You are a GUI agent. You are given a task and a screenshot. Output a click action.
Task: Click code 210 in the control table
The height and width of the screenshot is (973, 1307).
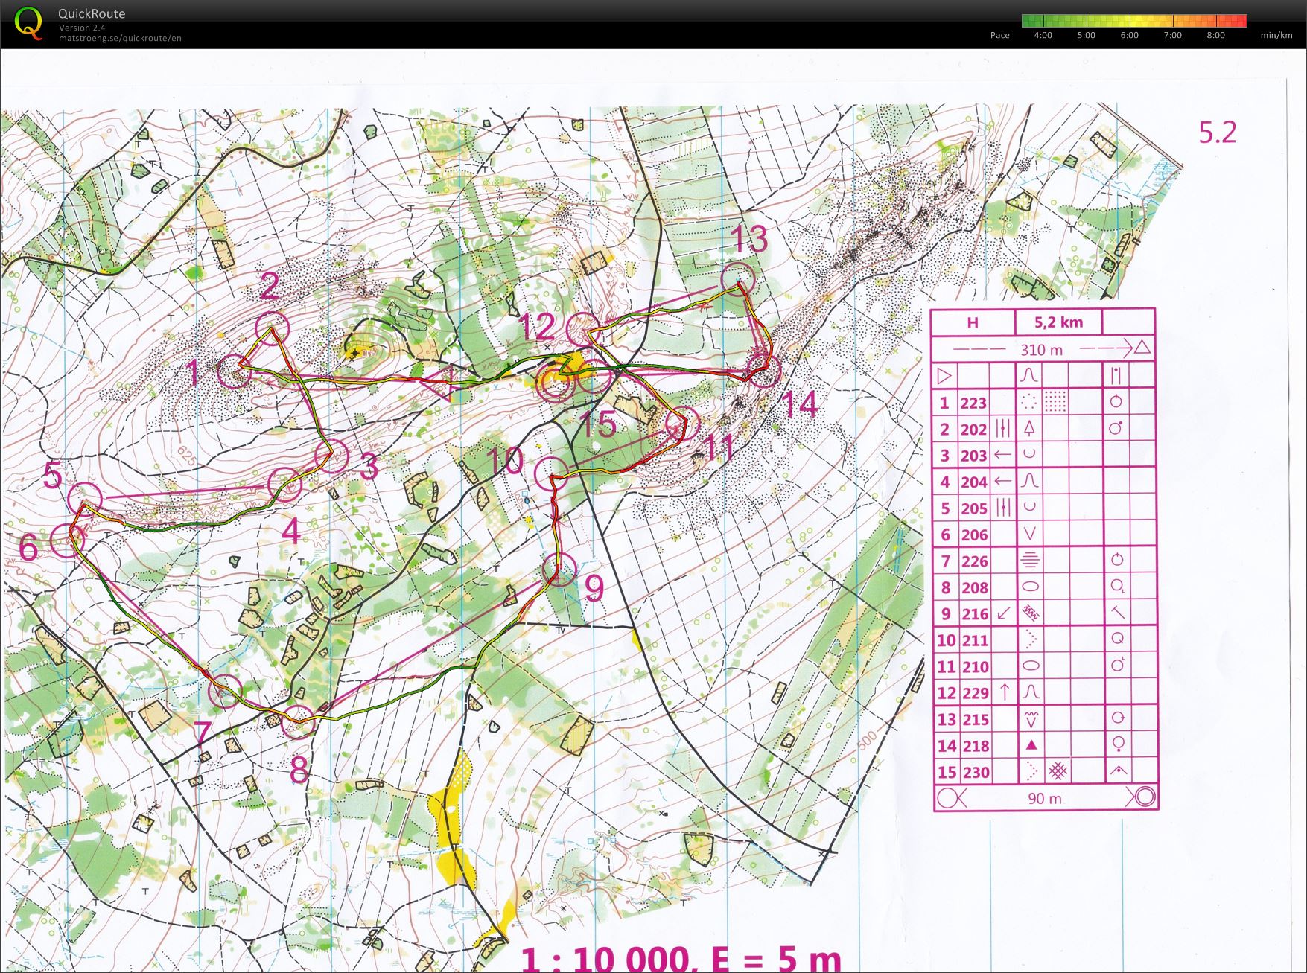(x=974, y=667)
